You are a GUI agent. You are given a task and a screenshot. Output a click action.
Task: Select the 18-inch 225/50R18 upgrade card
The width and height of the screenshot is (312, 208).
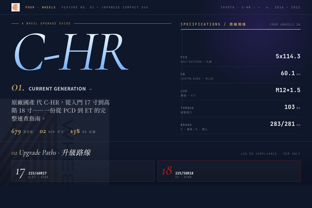point(229,171)
